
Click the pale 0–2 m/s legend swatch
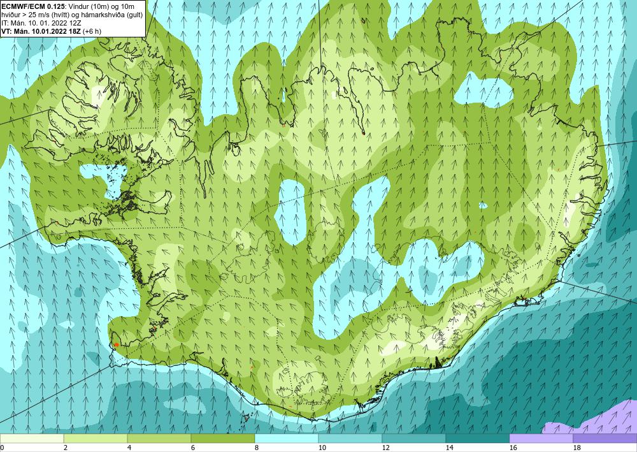pyautogui.click(x=32, y=439)
